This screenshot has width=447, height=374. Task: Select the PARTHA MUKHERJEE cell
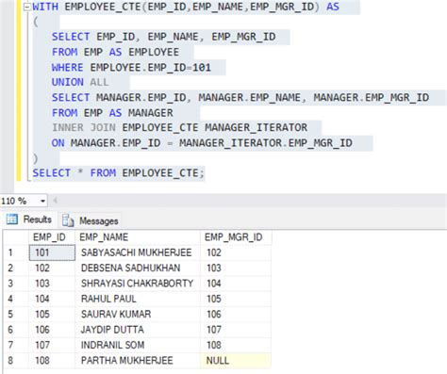tap(138, 360)
